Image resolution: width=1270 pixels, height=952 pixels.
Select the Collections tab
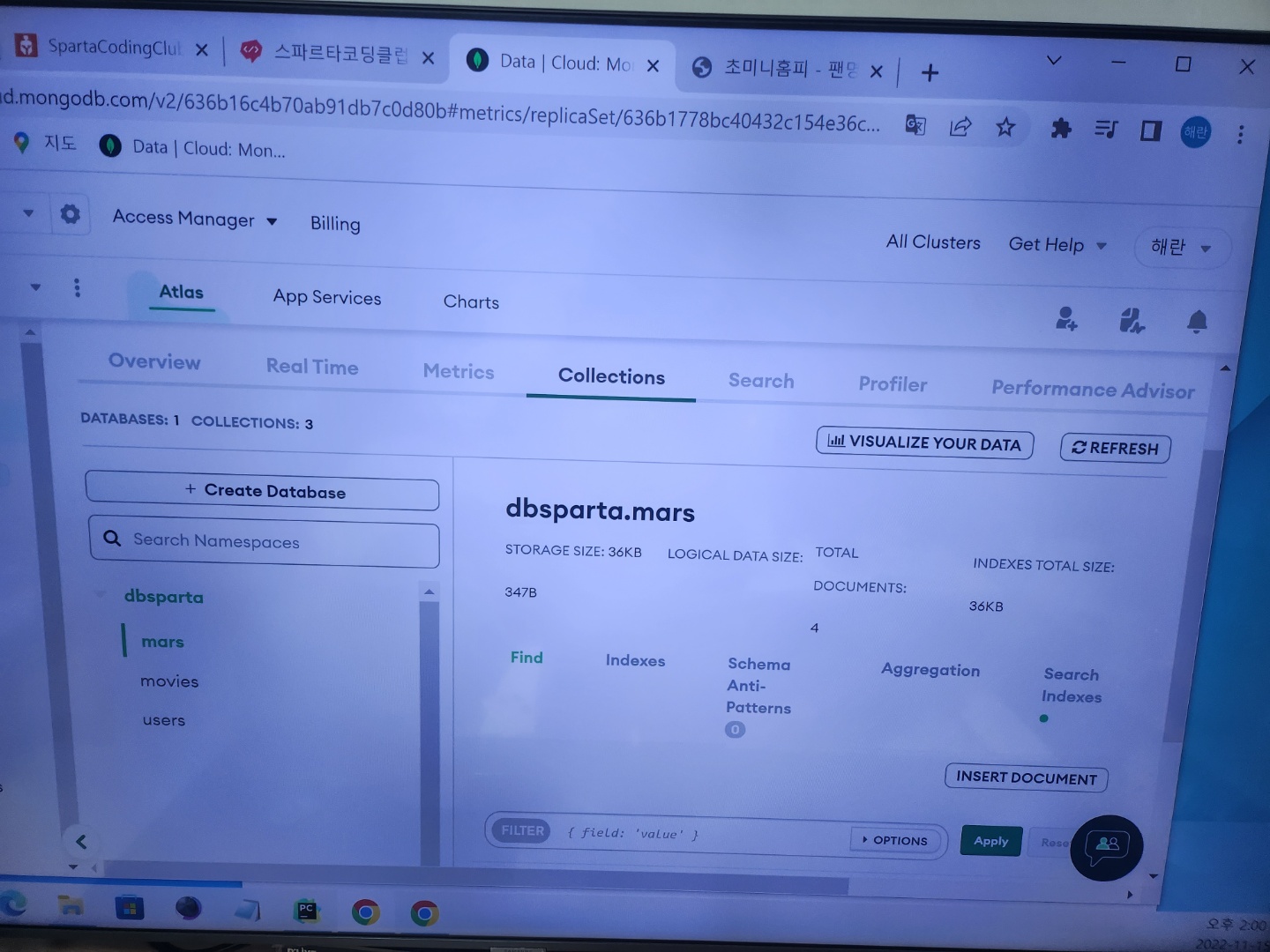pos(611,376)
